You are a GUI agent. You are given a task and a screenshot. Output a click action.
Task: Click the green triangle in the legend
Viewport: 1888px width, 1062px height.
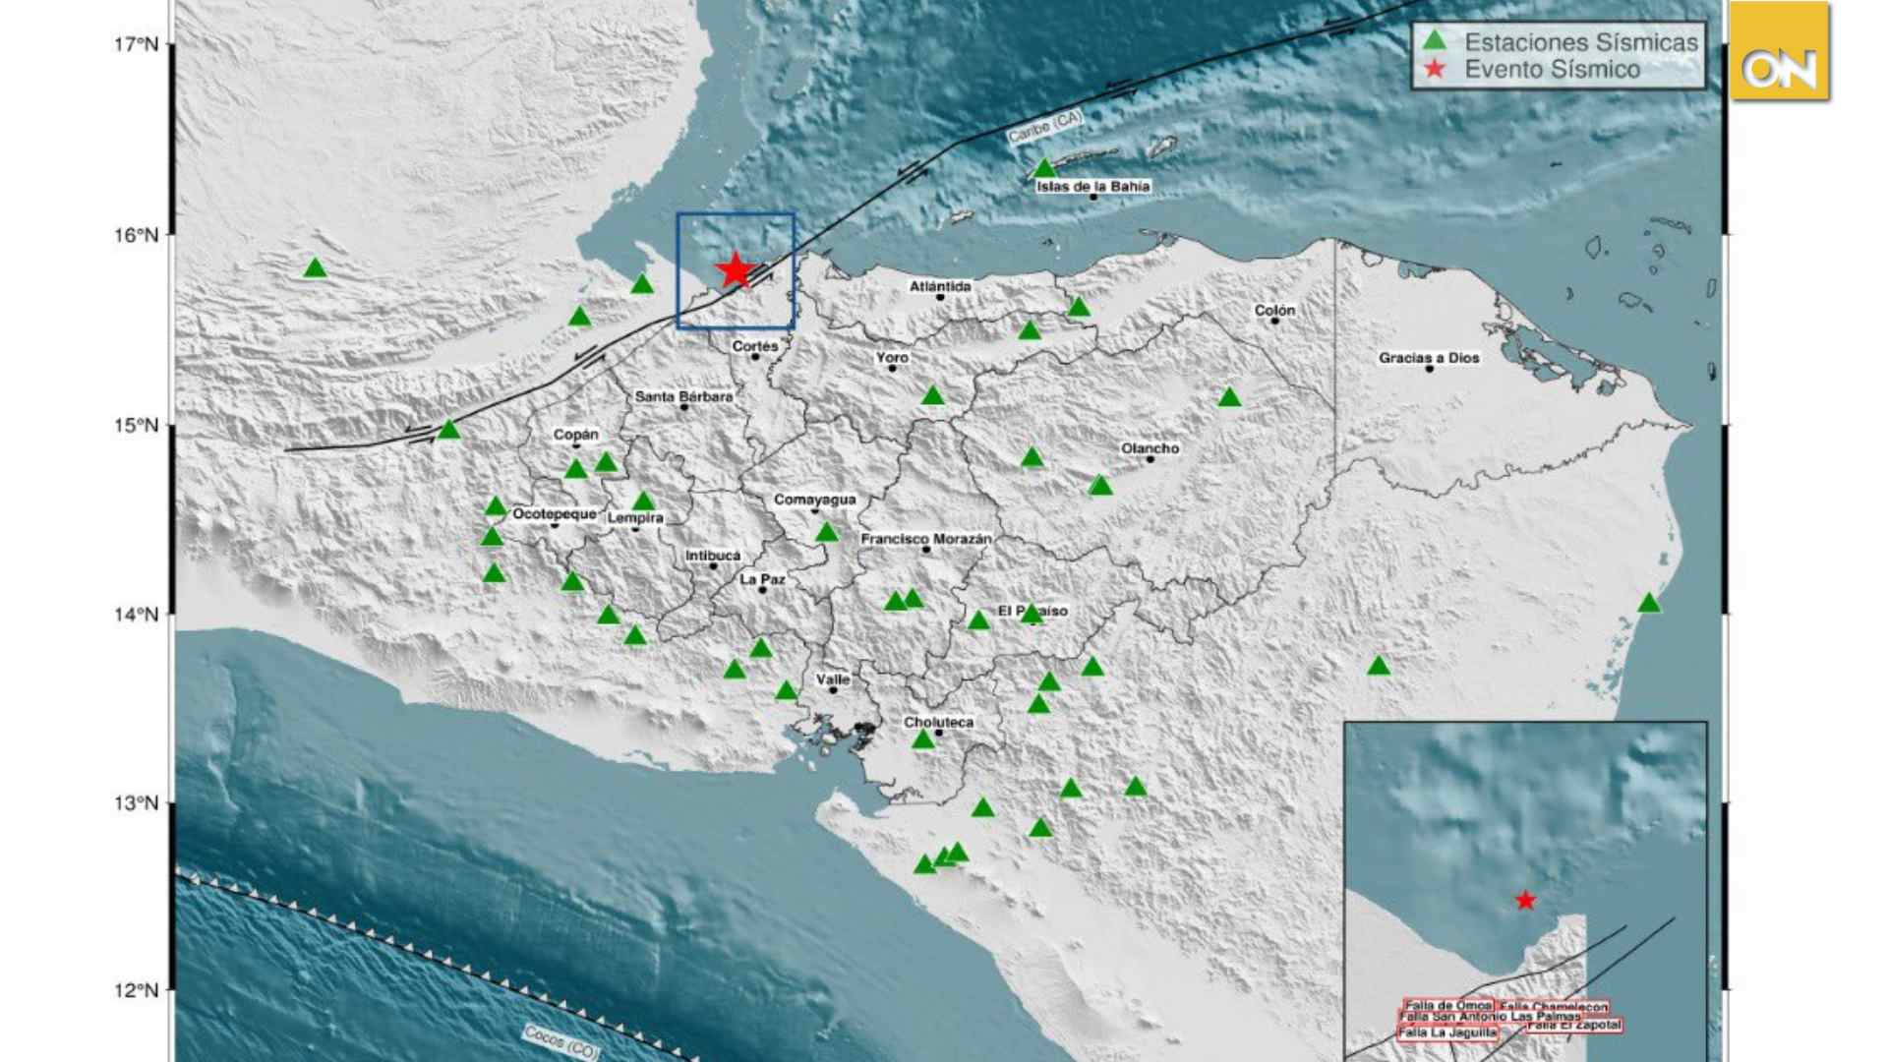tap(1436, 41)
